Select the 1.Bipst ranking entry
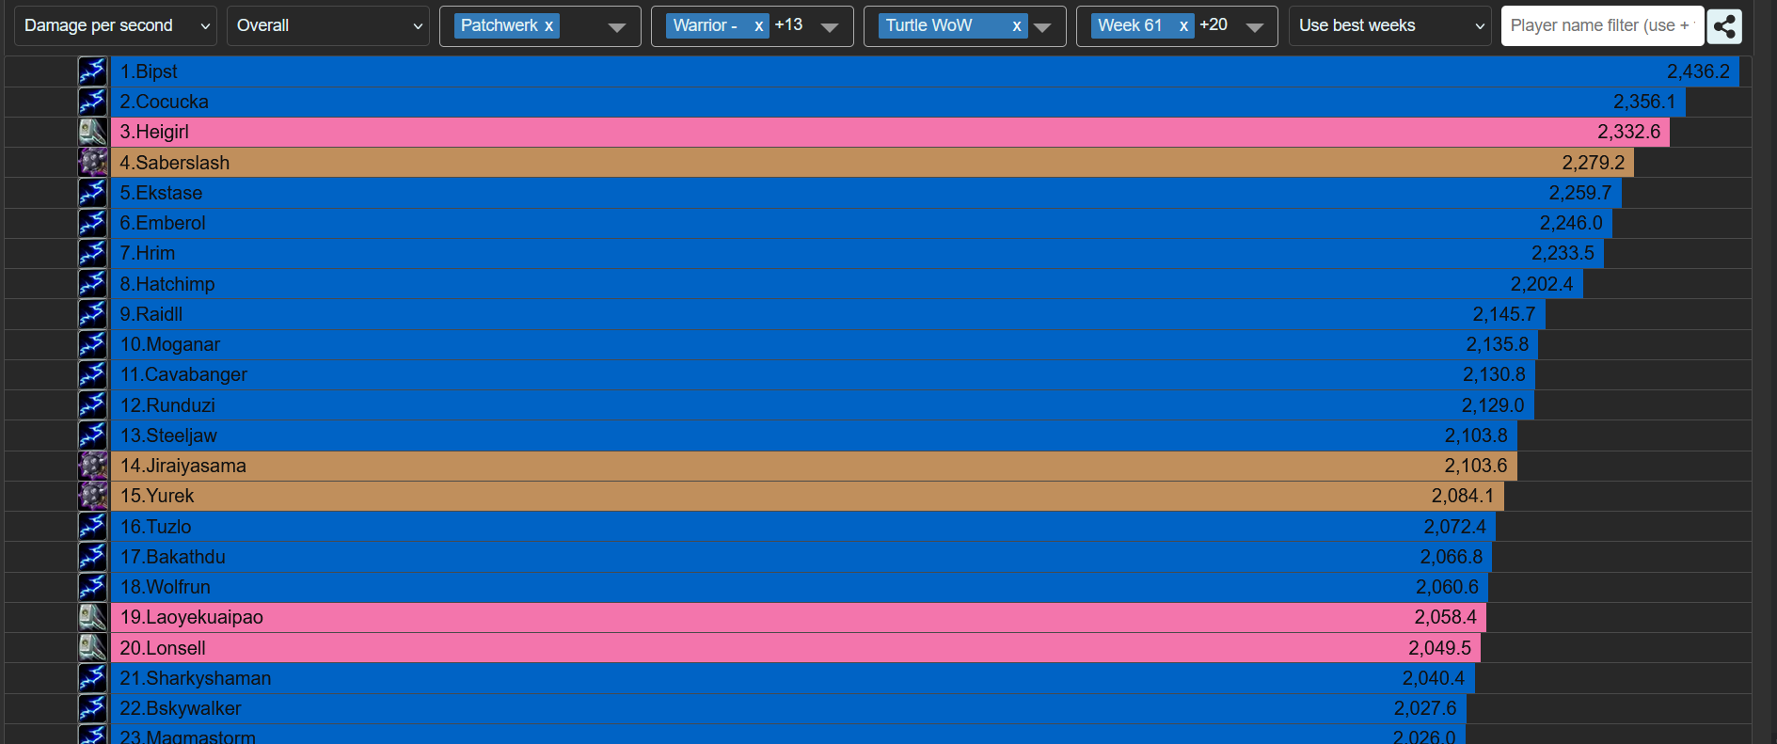This screenshot has height=744, width=1777. coord(925,71)
